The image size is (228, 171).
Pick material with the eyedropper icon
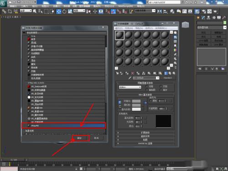(x=130, y=78)
